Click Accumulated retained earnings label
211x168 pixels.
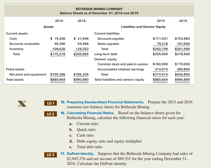pos(121,69)
